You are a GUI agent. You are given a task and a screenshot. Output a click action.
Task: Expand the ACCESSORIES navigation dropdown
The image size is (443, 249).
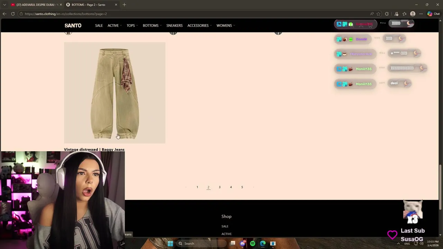point(199,26)
